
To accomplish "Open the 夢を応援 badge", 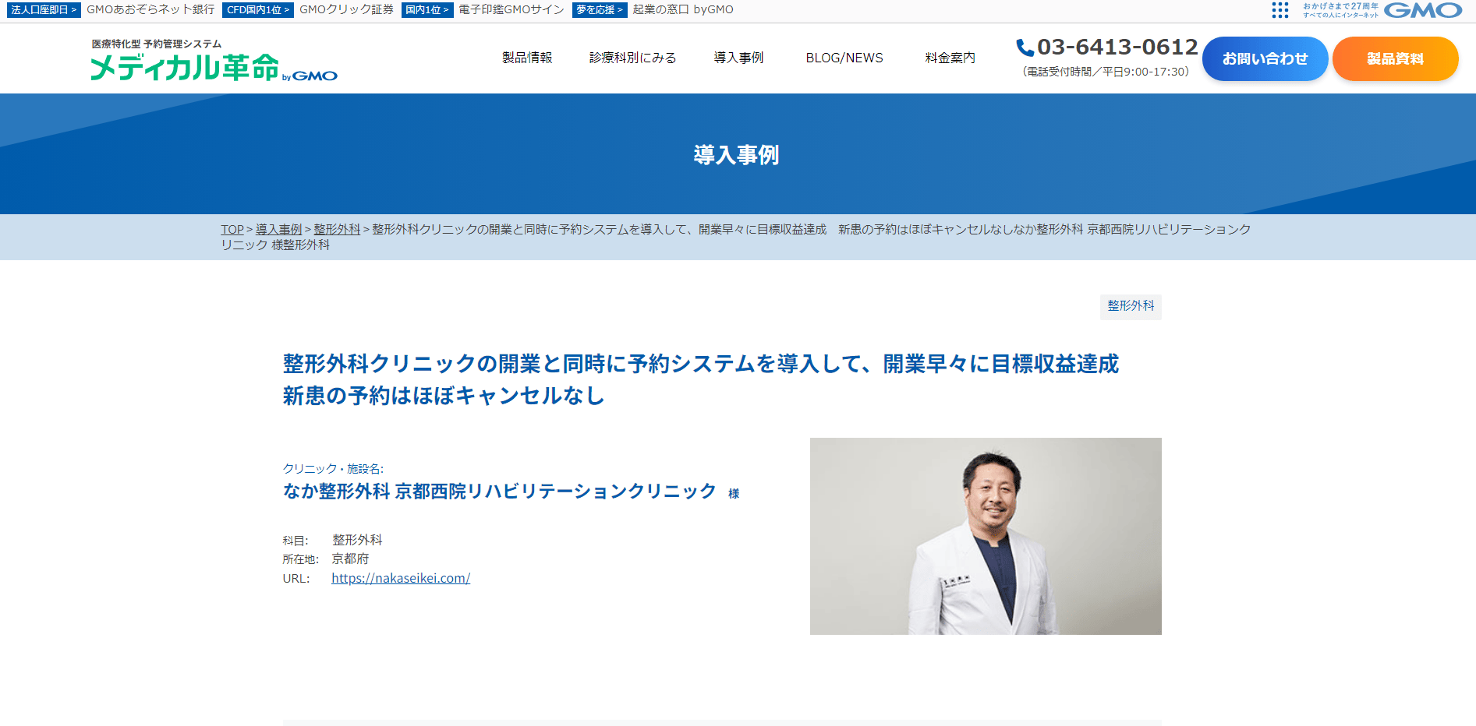I will [x=600, y=10].
